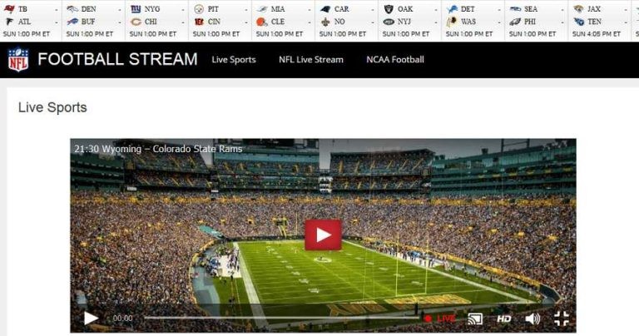The width and height of the screenshot is (639, 336).
Task: Click the Jacksonville Jaguars logo next to JAX
Action: 579,9
